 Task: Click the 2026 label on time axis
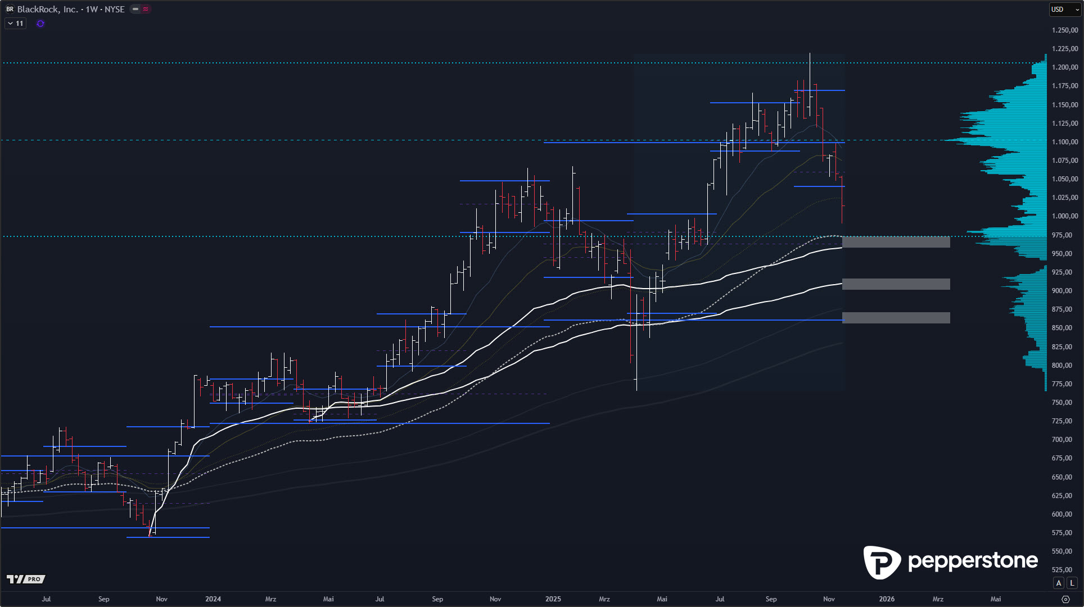point(887,599)
